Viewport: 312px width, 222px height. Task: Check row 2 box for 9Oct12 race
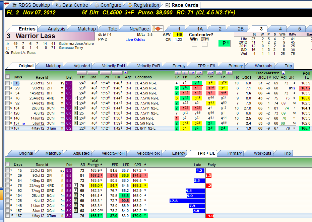click(8, 88)
